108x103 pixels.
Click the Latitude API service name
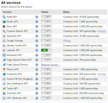click(13, 50)
